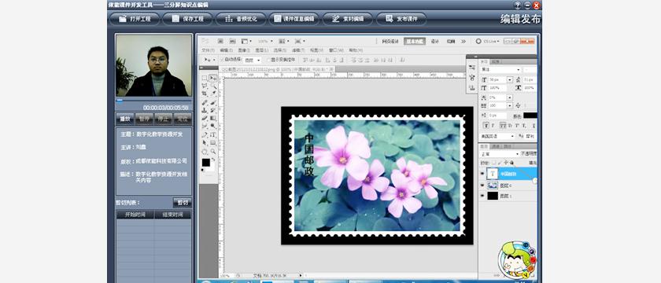Toggle lock transparent pixels in Layers panel
661x283 pixels.
tap(493, 162)
